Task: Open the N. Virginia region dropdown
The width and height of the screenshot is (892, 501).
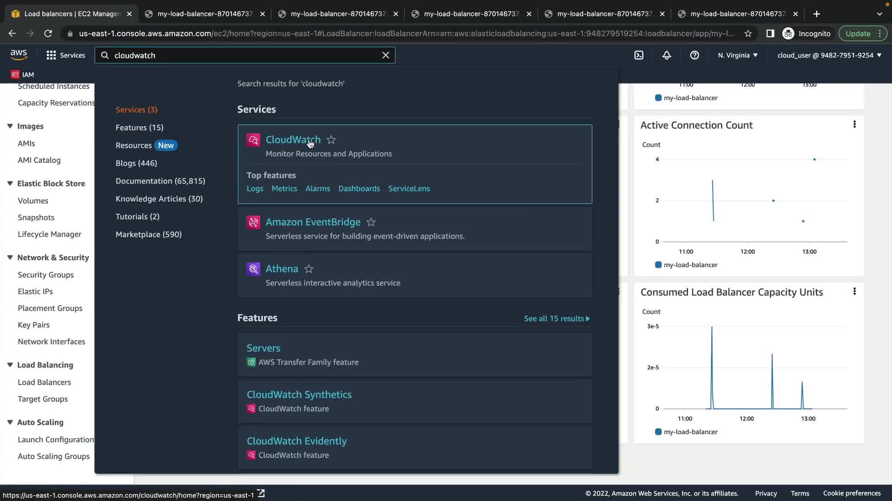Action: tap(737, 55)
